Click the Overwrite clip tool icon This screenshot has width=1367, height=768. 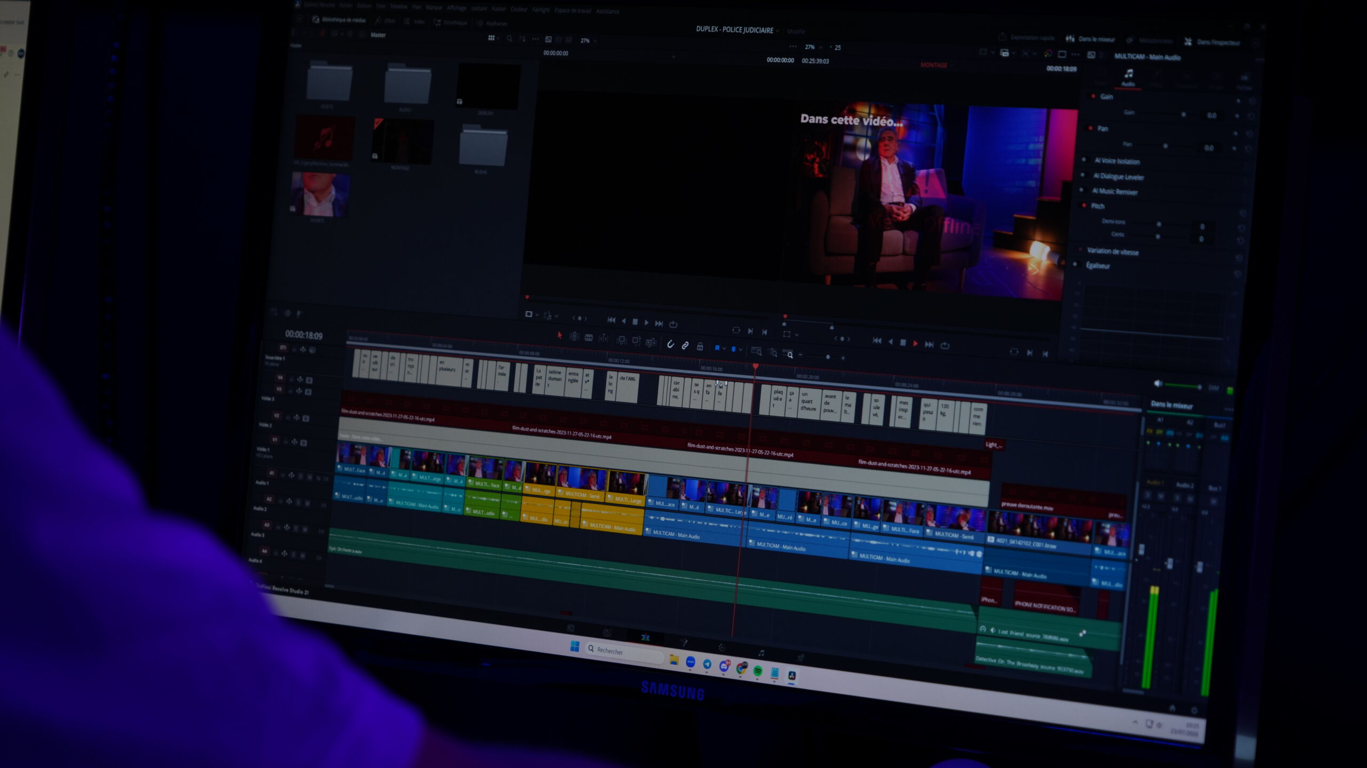coord(636,341)
